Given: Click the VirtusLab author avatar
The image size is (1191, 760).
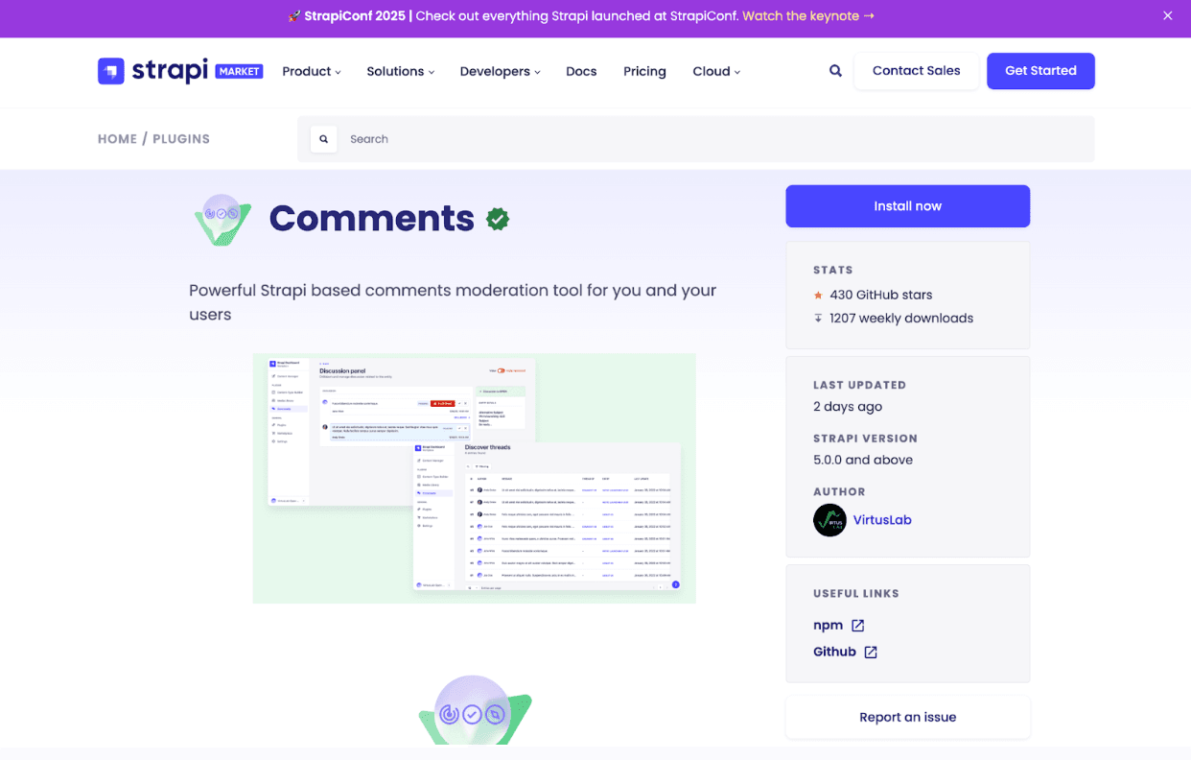Looking at the screenshot, I should (829, 520).
